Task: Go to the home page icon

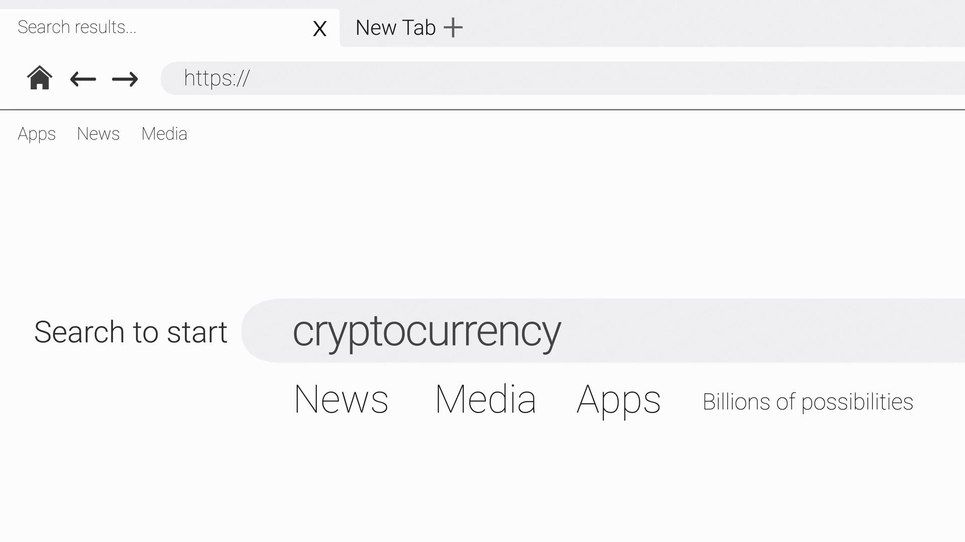Action: click(x=39, y=78)
